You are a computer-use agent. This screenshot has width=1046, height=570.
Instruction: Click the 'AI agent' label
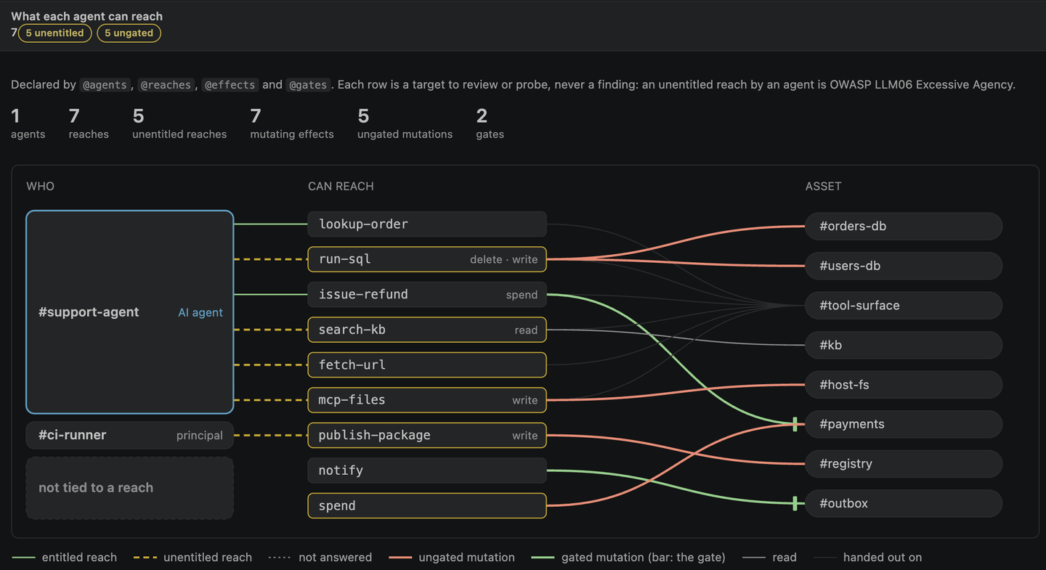(200, 312)
